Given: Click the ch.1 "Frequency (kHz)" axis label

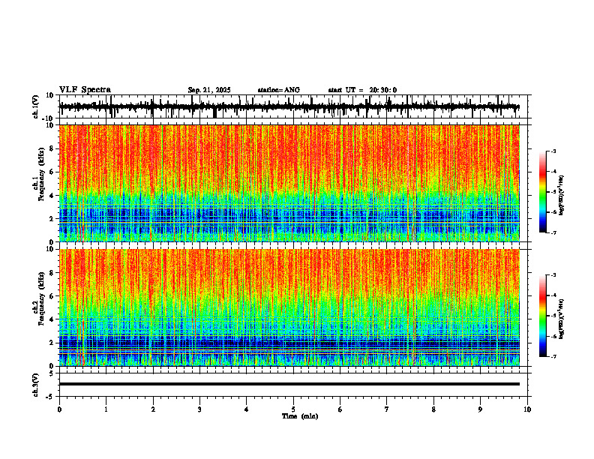Looking at the screenshot, I should (40, 175).
